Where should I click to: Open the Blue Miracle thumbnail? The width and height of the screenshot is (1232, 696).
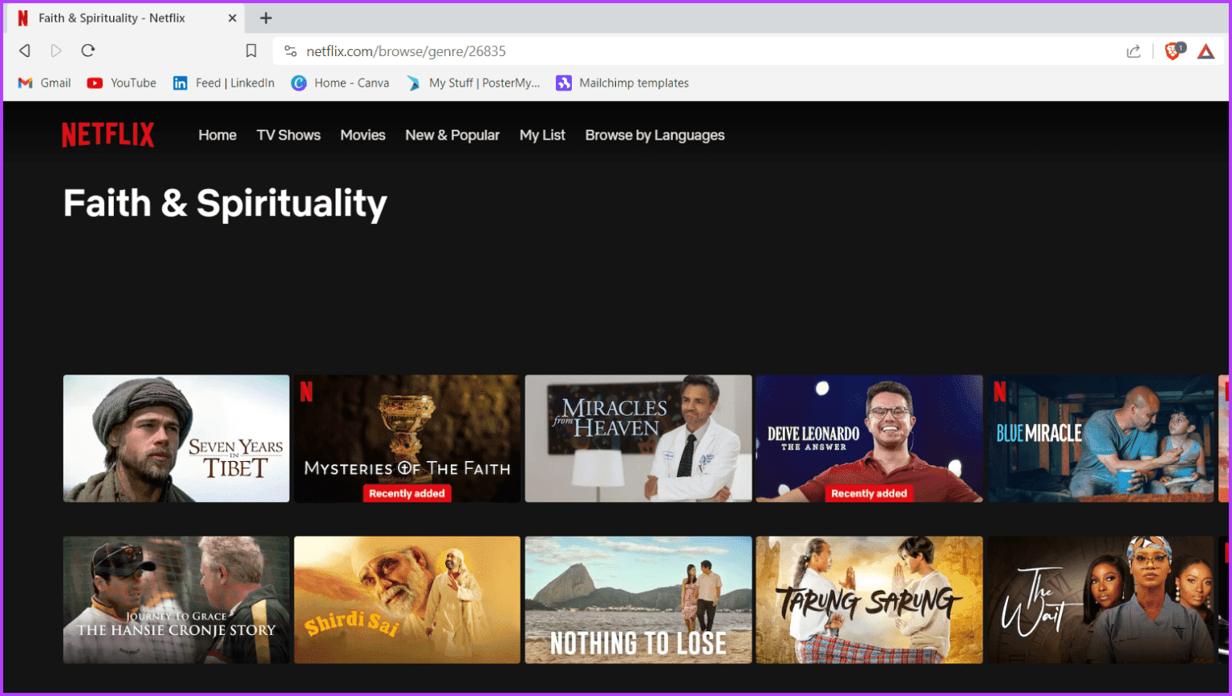pos(1100,439)
